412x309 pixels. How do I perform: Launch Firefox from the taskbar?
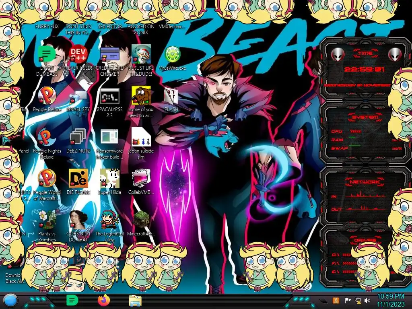(104, 300)
